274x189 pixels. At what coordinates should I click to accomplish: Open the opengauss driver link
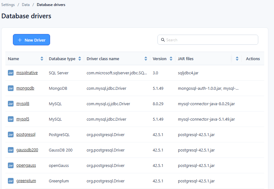point(26,165)
